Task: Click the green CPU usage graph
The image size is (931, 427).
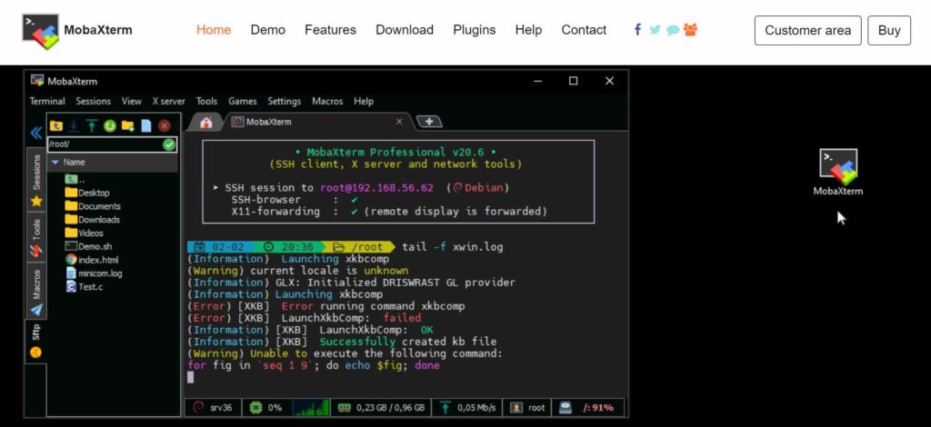Action: pyautogui.click(x=311, y=408)
